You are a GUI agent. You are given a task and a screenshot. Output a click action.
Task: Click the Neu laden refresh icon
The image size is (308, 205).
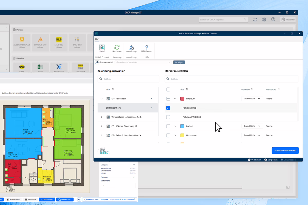117,48
